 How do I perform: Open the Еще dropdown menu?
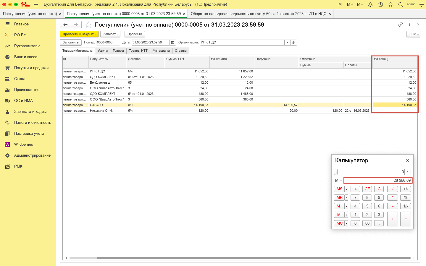click(413, 34)
